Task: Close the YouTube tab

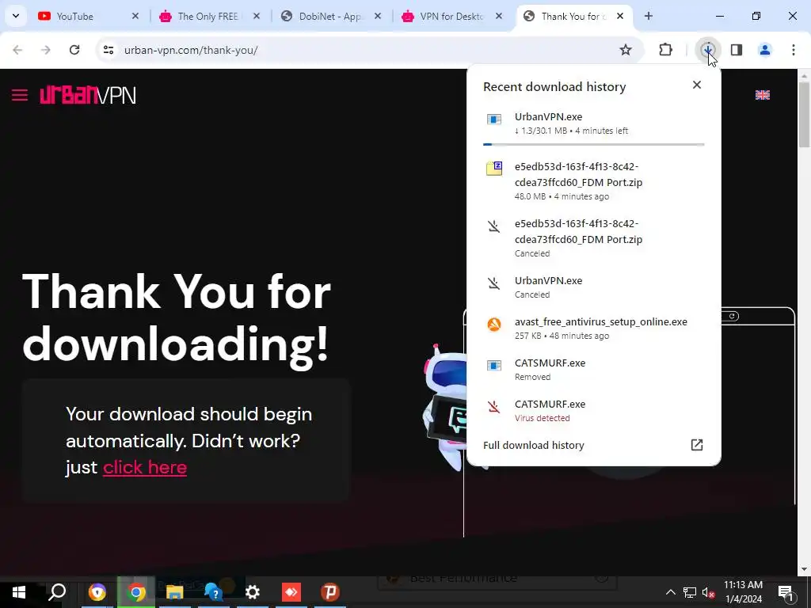Action: click(x=135, y=16)
